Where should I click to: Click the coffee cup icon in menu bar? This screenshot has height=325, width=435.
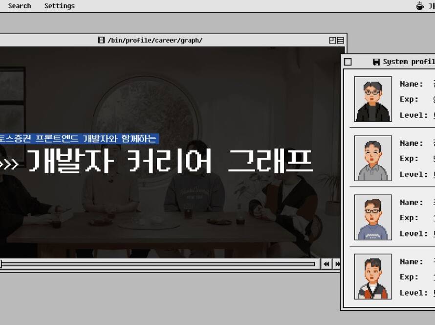[x=420, y=6]
